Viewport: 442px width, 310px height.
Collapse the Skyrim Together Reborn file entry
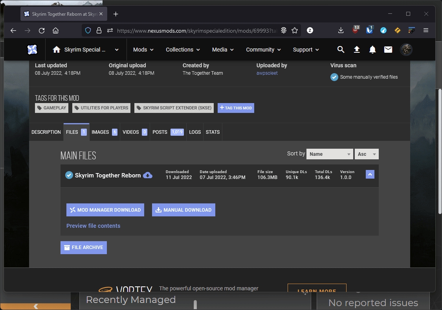pos(370,174)
